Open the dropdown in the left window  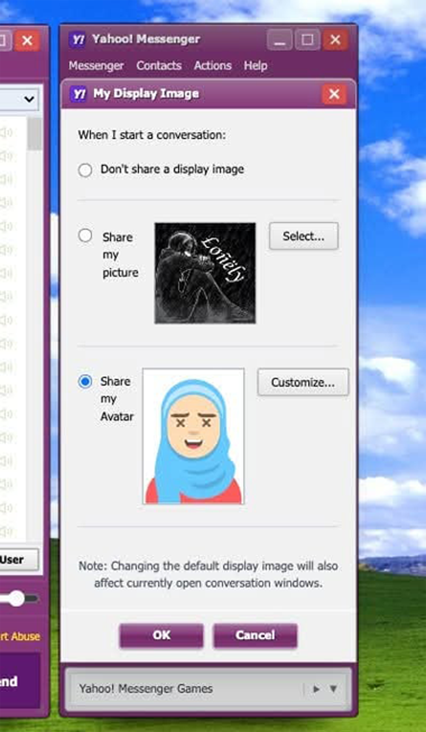(29, 100)
